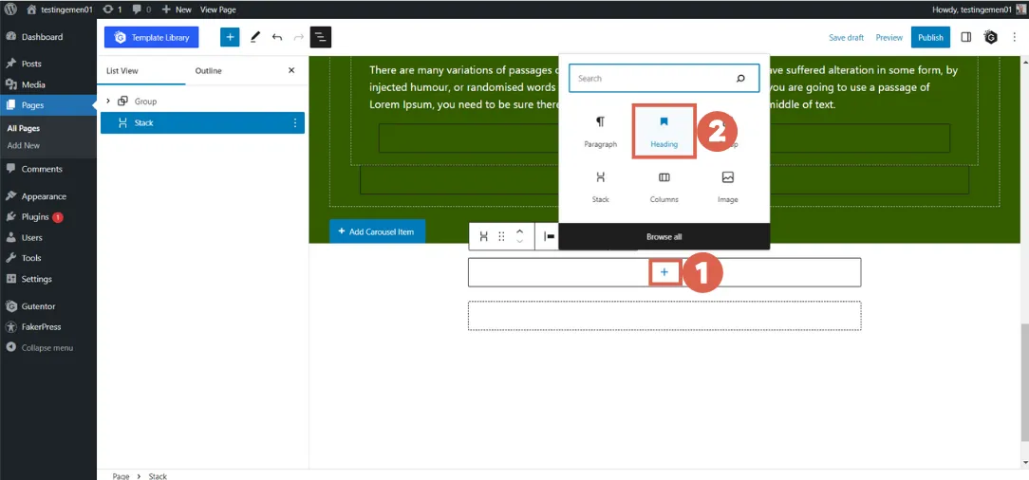Open the justify items toolbar control
Screen dimensions: 1029x480
tap(550, 237)
